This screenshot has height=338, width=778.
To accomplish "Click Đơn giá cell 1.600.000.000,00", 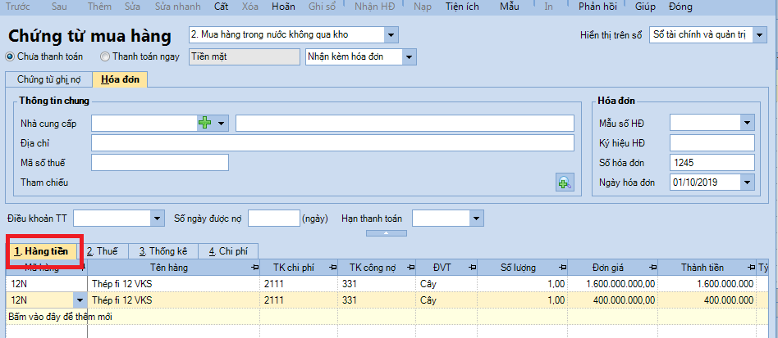I will (x=614, y=284).
